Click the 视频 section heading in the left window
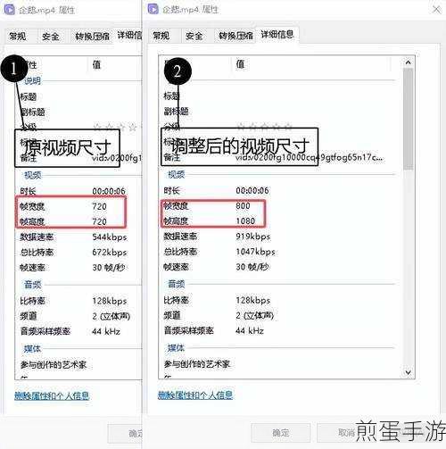This screenshot has height=449, width=446. coord(33,175)
